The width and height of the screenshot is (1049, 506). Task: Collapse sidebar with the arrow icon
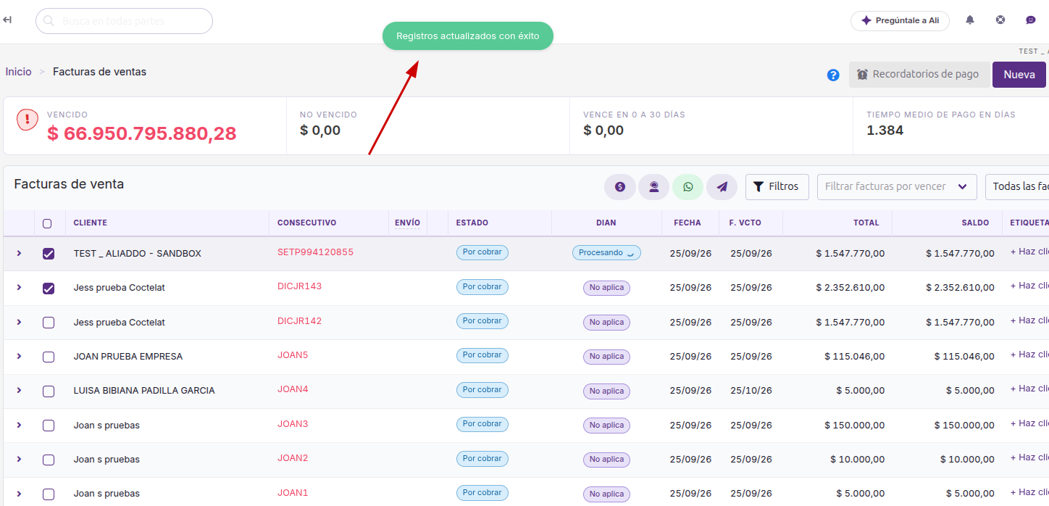point(7,20)
